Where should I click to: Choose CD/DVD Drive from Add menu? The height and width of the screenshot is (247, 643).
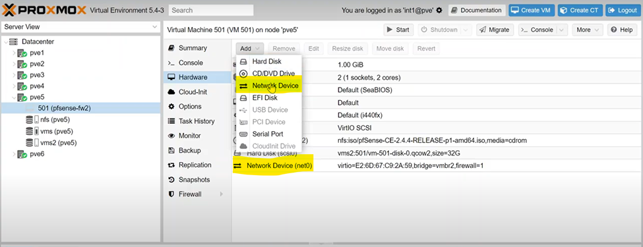pos(268,74)
